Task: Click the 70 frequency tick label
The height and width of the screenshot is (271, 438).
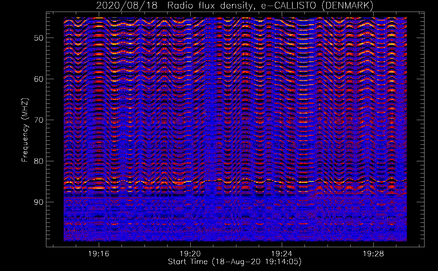Action: (39, 120)
